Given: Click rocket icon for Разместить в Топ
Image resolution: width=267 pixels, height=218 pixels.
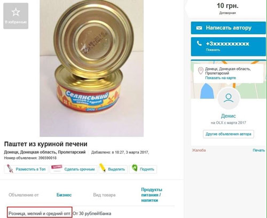Looking at the screenshot, I should coord(10,169).
